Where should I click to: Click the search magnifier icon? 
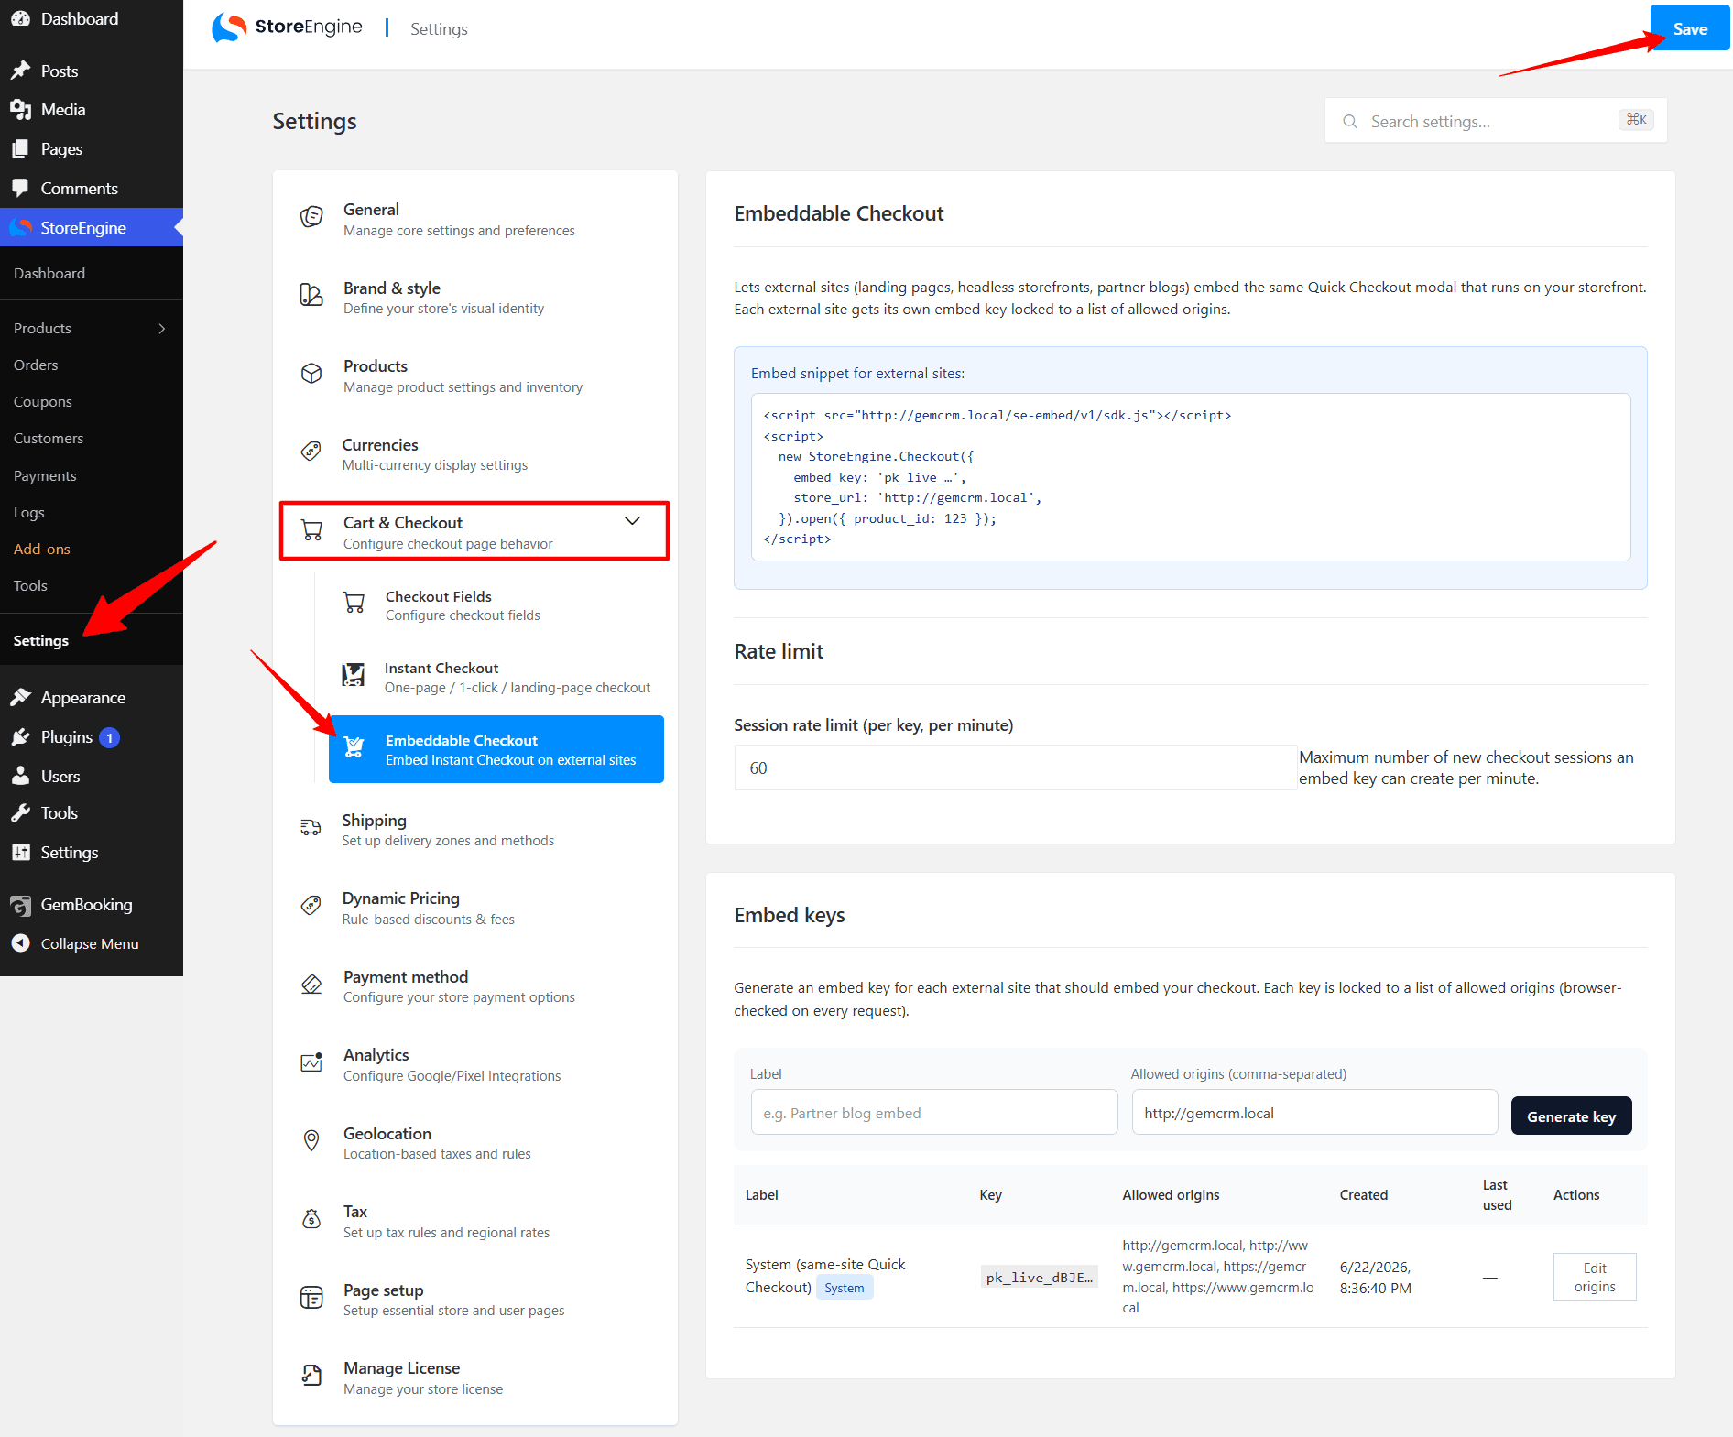[x=1349, y=122]
